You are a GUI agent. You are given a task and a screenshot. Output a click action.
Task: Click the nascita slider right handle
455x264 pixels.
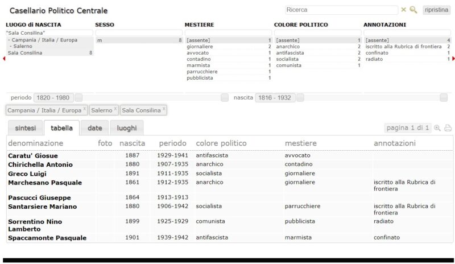444,98
